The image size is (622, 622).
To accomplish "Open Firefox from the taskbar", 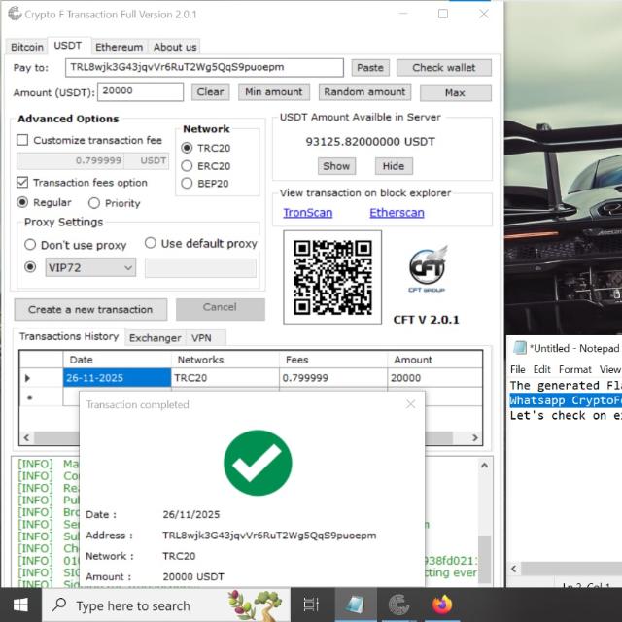I will (x=443, y=605).
